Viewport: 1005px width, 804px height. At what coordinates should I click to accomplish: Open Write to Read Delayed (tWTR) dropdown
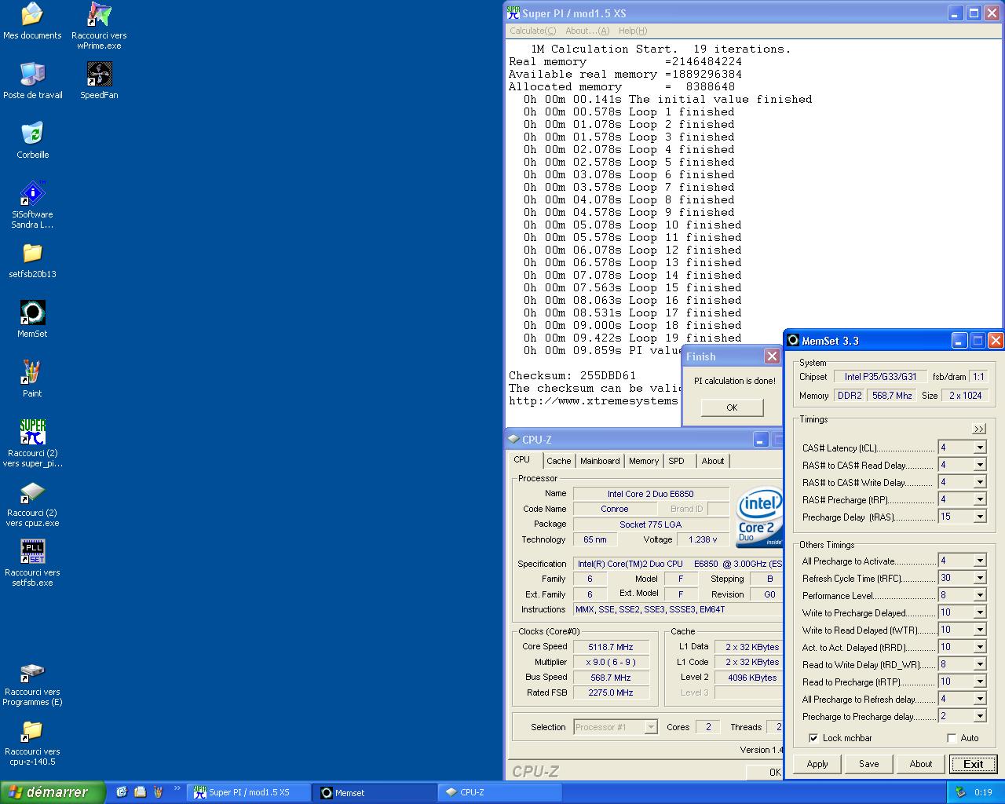coord(980,630)
